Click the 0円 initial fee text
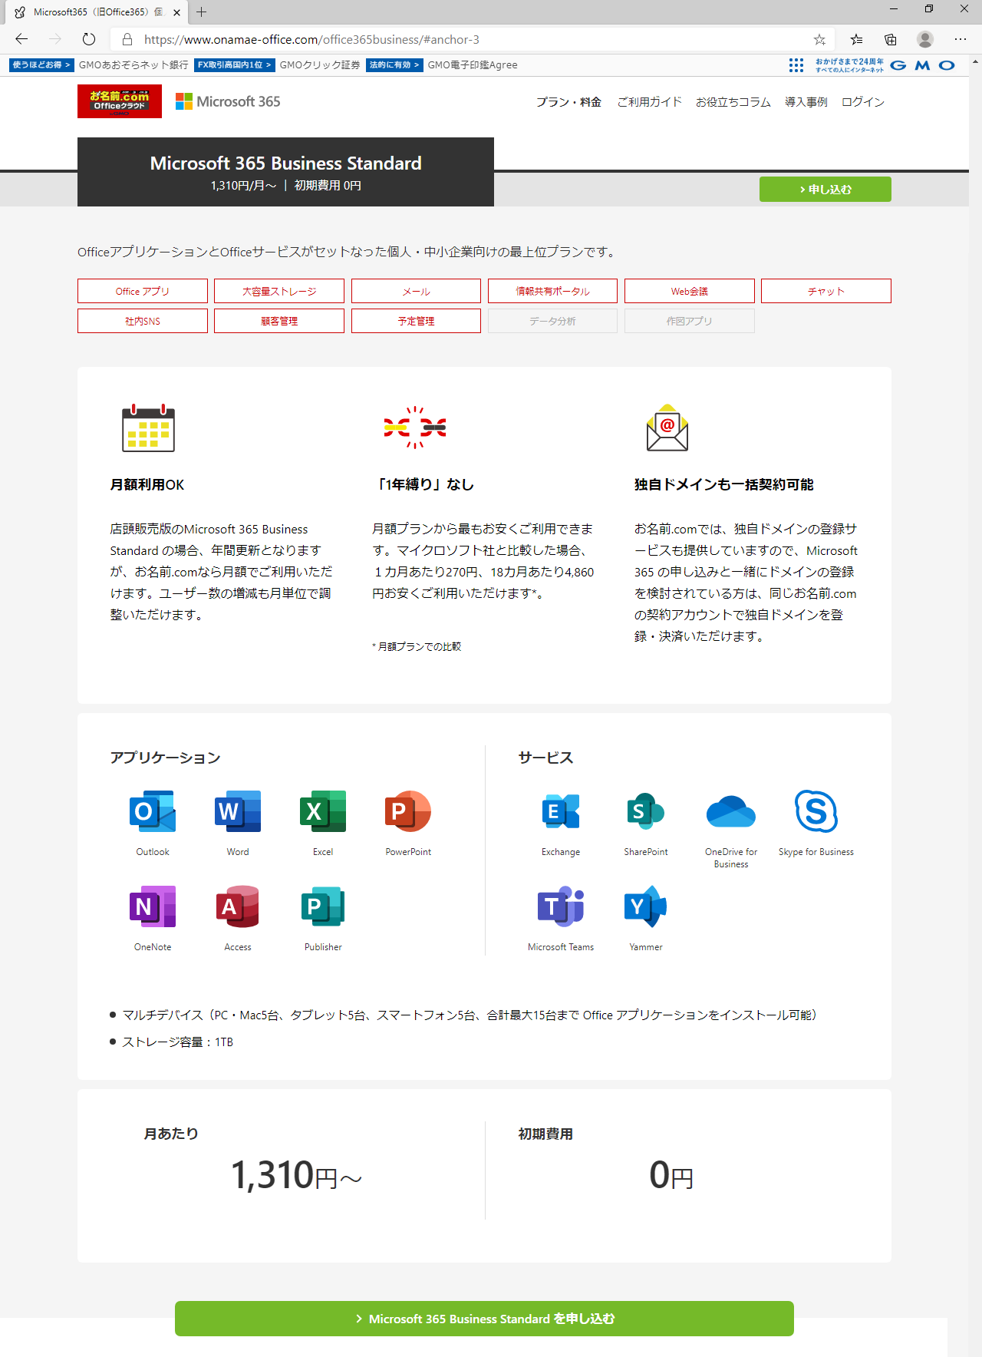Image resolution: width=982 pixels, height=1357 pixels. pyautogui.click(x=671, y=1176)
